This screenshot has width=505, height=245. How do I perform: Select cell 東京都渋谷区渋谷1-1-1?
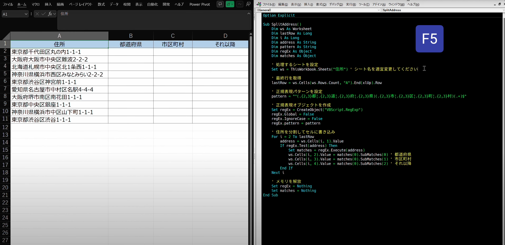[59, 119]
